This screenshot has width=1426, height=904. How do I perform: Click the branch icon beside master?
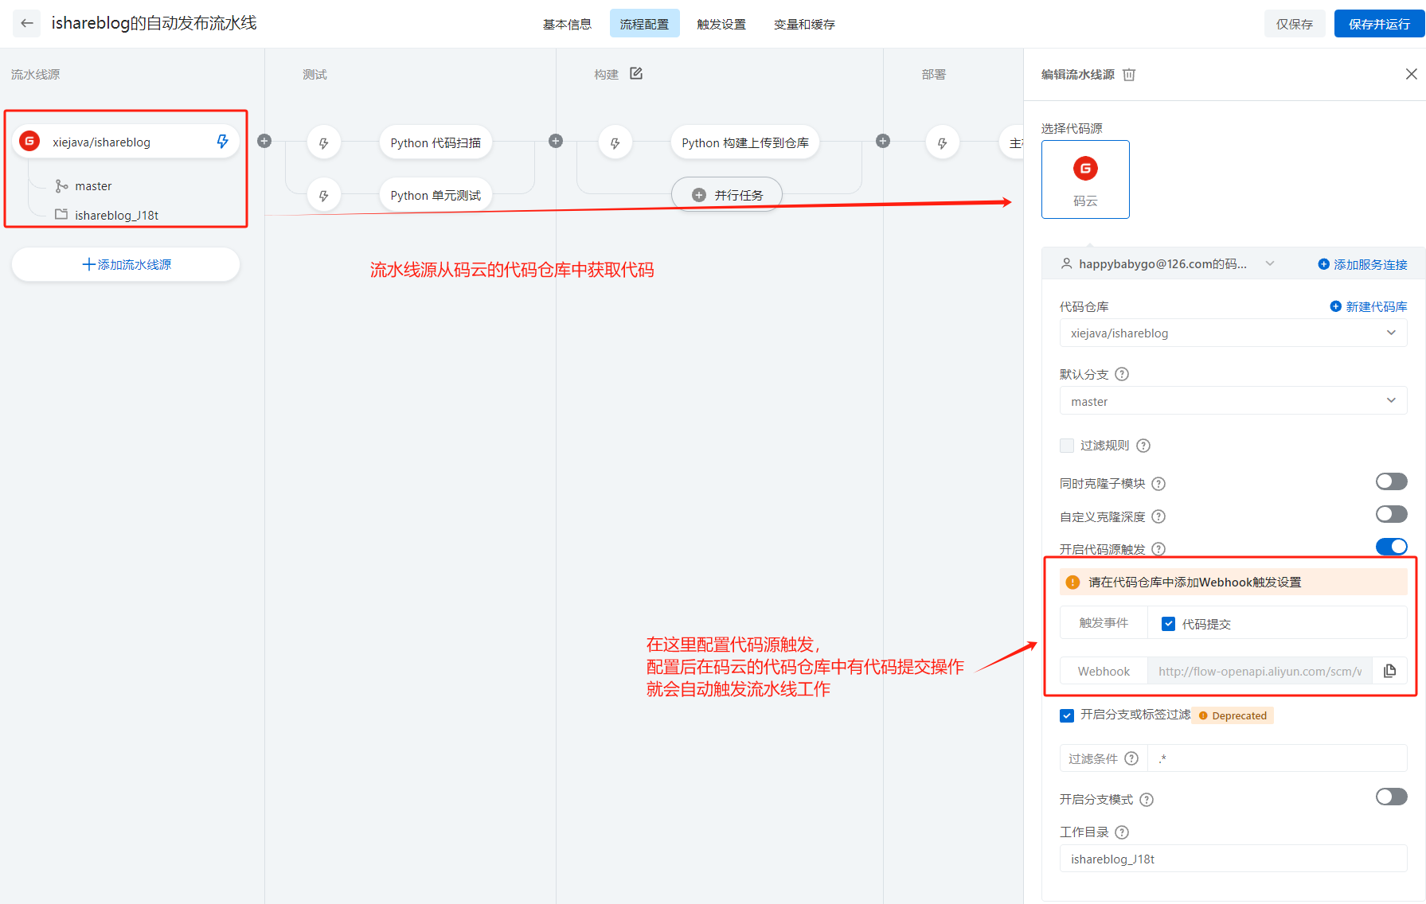(x=61, y=185)
